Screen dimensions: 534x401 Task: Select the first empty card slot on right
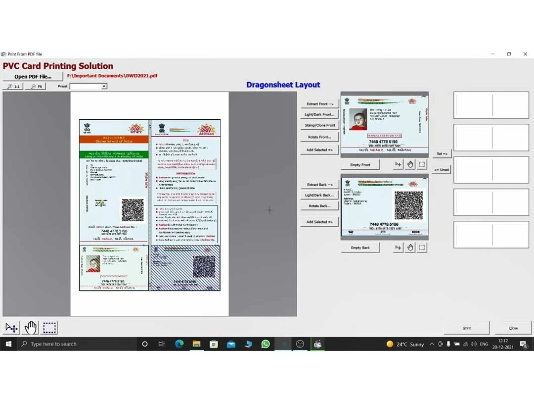[x=491, y=105]
